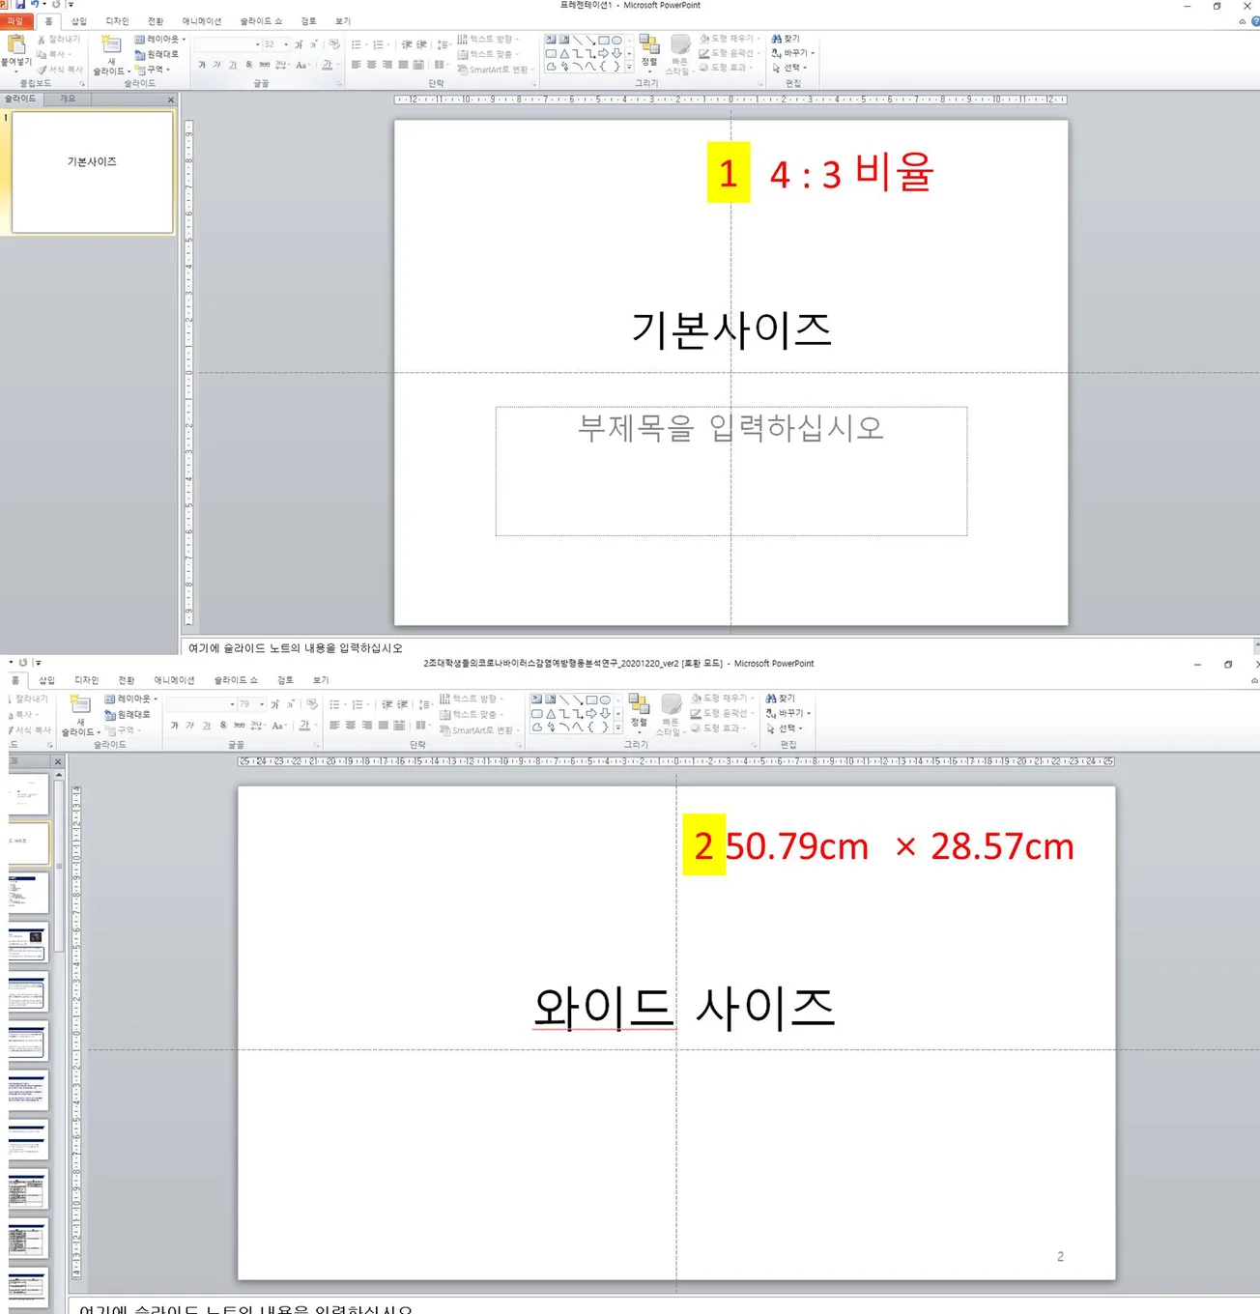Toggle strikethrough in top window ribbon

point(264,65)
